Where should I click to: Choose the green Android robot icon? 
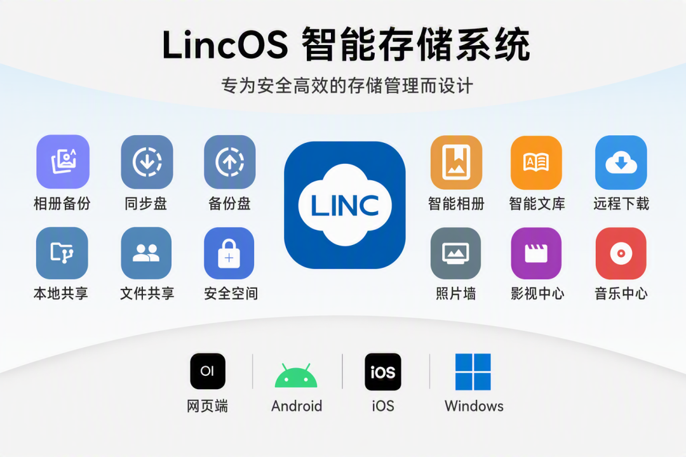[296, 375]
